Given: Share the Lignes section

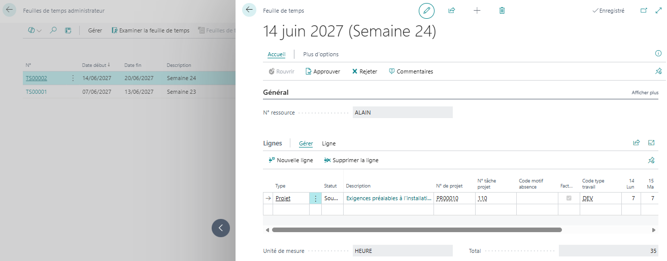Looking at the screenshot, I should [637, 143].
